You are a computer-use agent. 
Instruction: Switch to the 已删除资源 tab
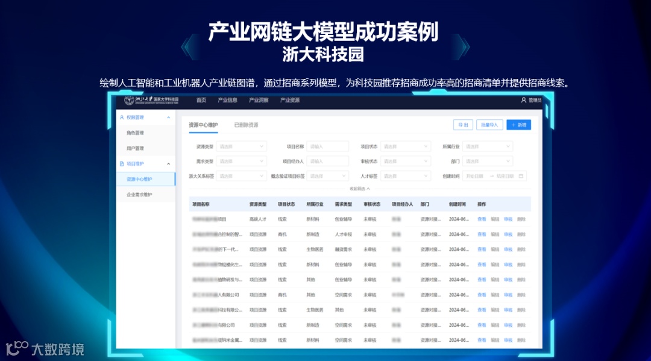point(246,125)
